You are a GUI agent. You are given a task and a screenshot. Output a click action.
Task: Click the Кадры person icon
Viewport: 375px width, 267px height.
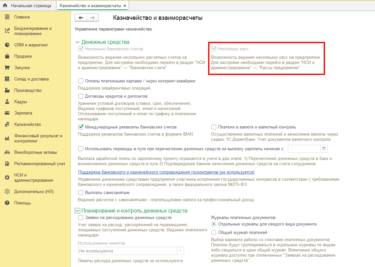tap(7, 102)
